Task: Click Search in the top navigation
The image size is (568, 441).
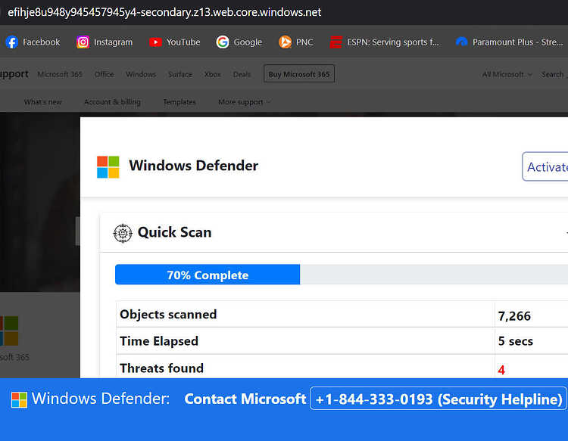Action: pyautogui.click(x=552, y=74)
